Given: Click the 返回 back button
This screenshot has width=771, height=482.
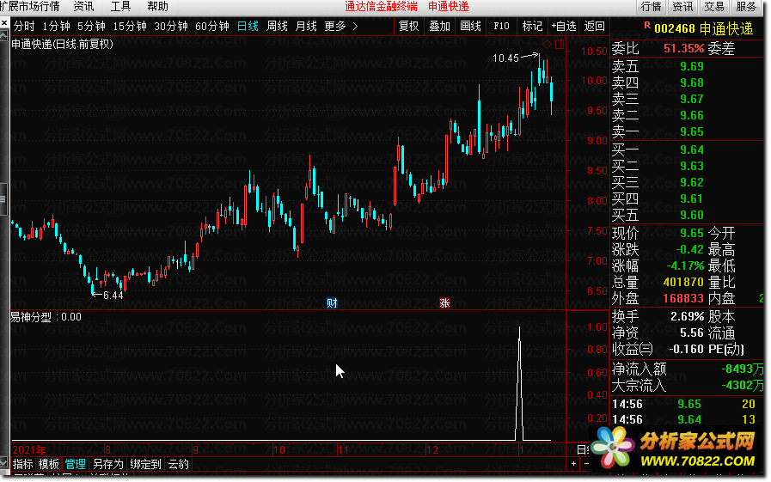Looking at the screenshot, I should (x=594, y=26).
